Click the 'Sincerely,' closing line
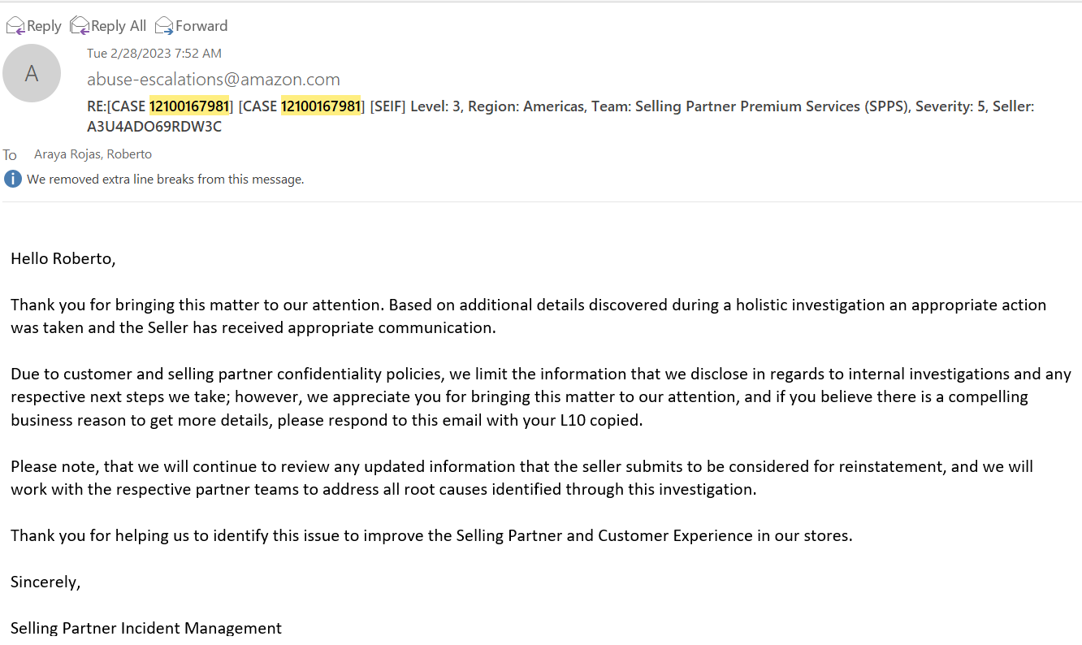 click(45, 582)
